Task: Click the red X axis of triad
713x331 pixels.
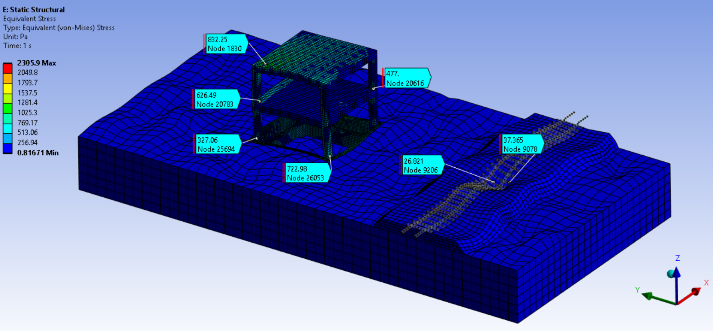Action: [x=689, y=296]
